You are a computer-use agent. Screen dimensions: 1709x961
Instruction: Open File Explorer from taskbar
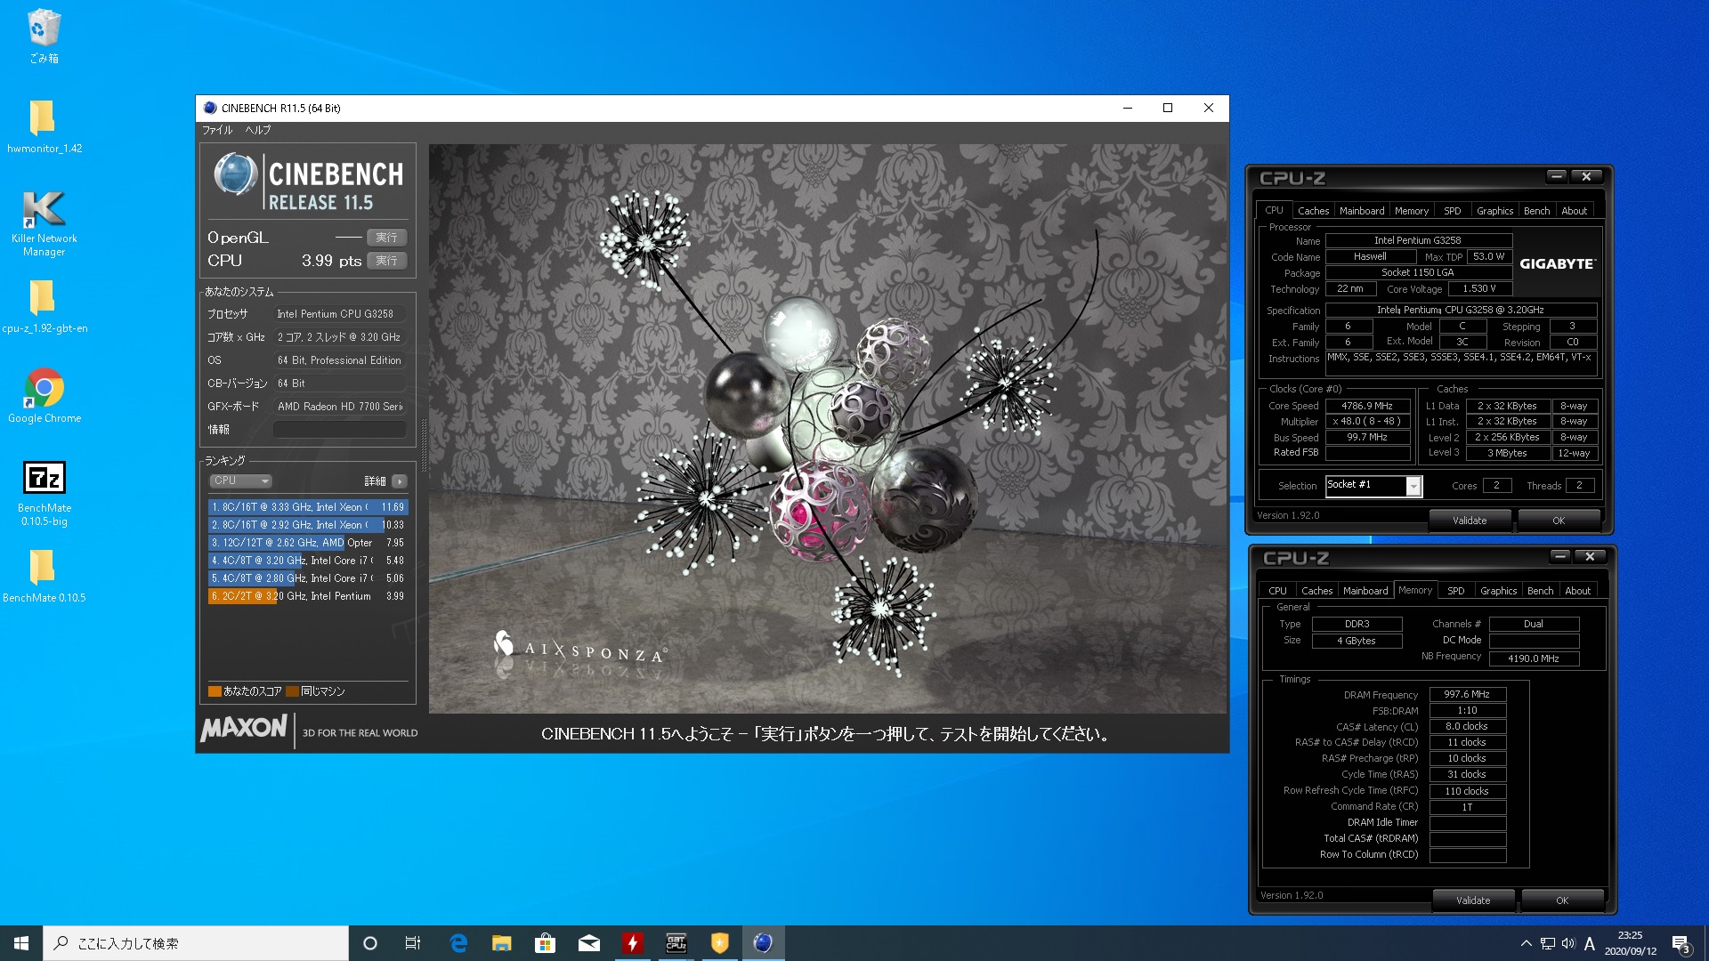[502, 943]
